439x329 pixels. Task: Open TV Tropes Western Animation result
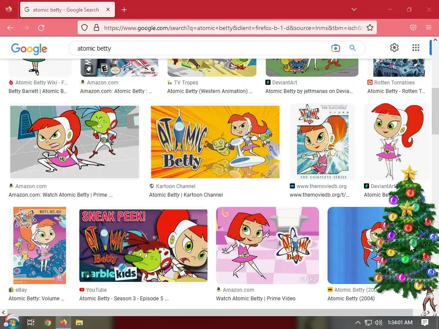(210, 91)
